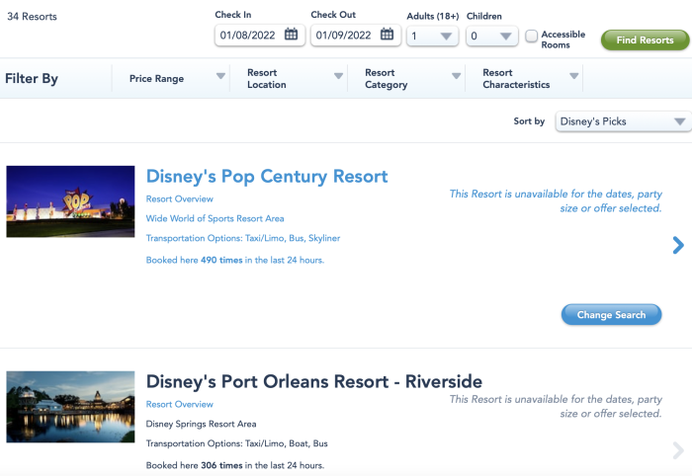Open Disney's Port Orleans Resort - Riverside link

point(313,381)
